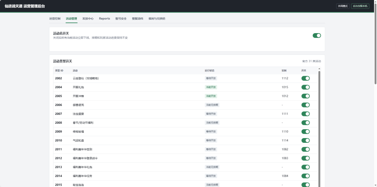Click the 仙逆战天道 运营管理后台 title
This screenshot has height=187, width=377.
[25, 6]
